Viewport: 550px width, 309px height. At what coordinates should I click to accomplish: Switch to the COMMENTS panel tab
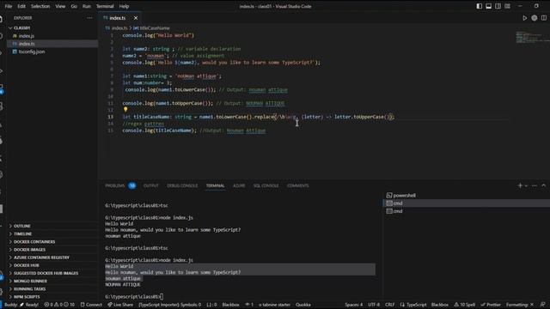[298, 185]
